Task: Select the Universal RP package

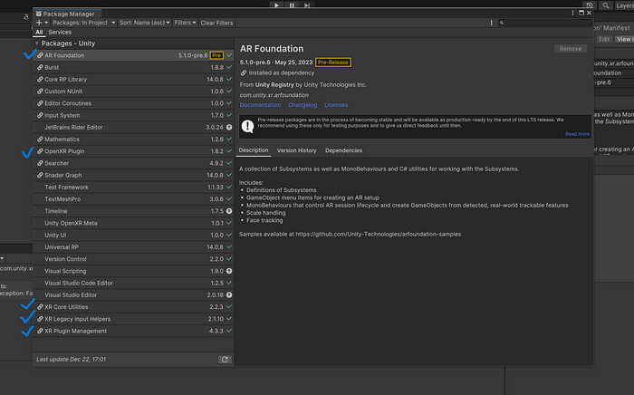Action: point(133,247)
